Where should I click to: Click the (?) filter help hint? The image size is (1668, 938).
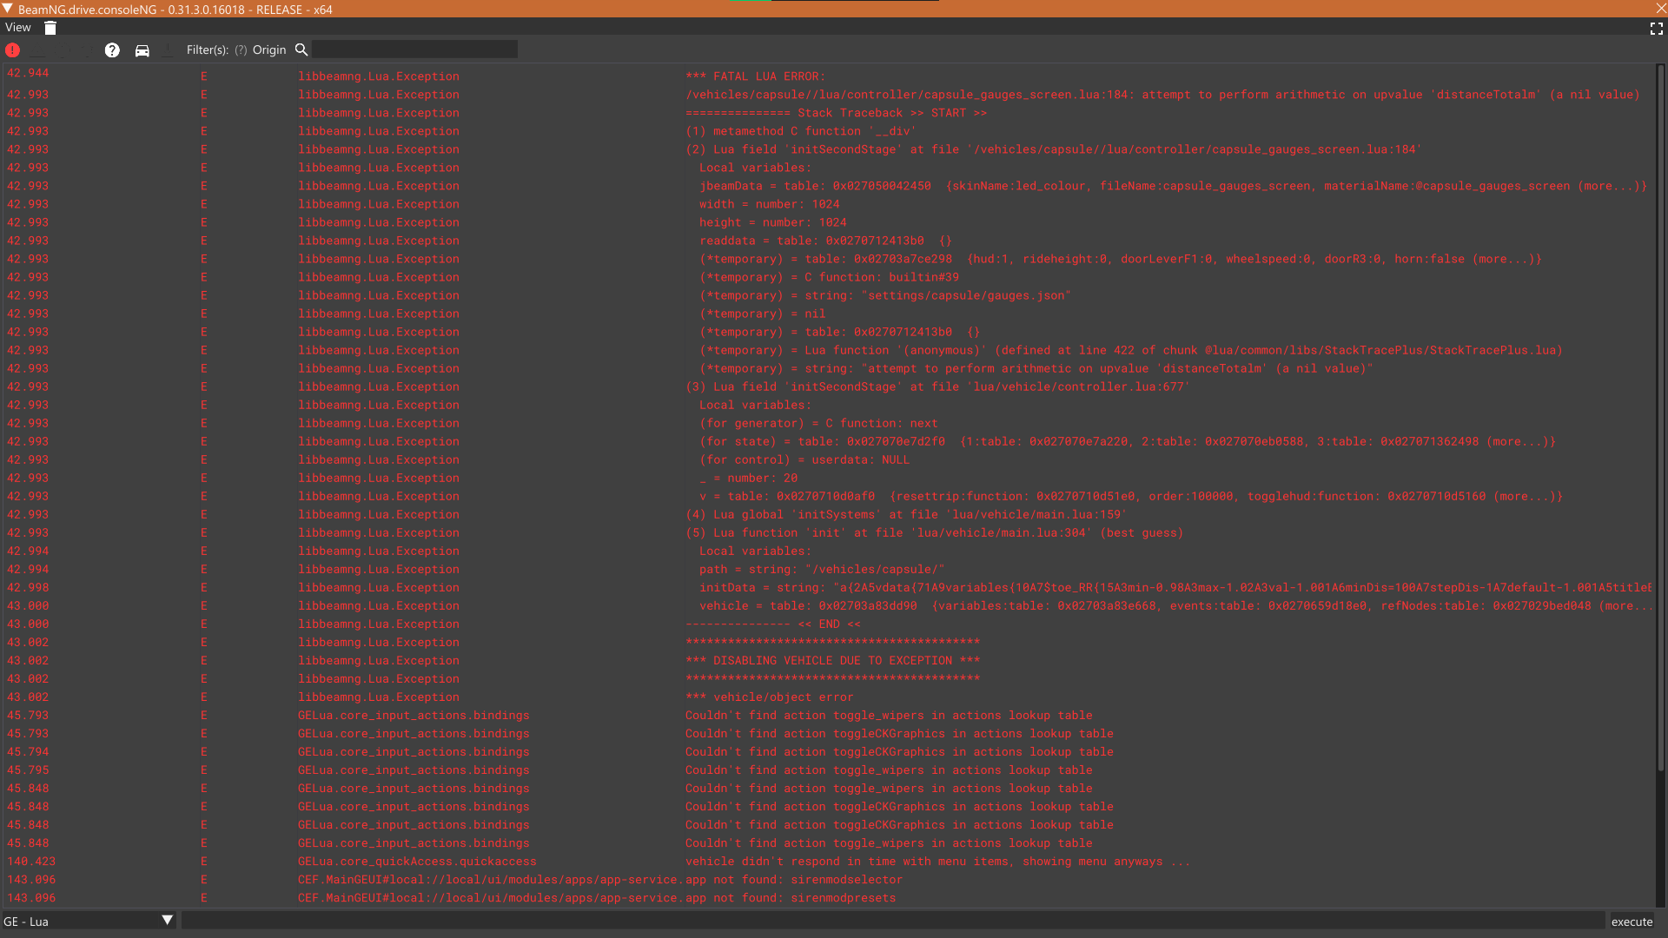tap(241, 50)
